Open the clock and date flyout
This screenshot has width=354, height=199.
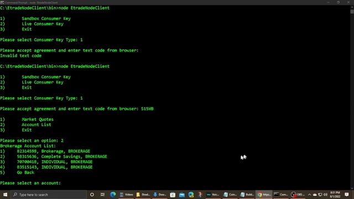335,195
